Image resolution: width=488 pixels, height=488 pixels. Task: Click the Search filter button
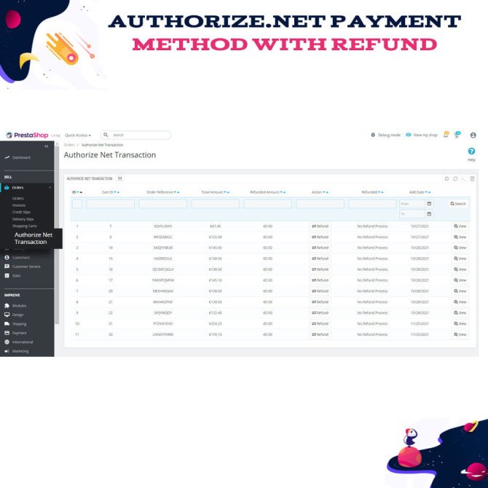(x=458, y=203)
